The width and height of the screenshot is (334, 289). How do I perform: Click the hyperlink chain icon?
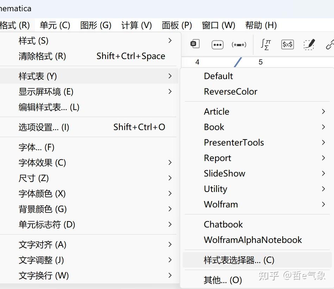click(330, 45)
